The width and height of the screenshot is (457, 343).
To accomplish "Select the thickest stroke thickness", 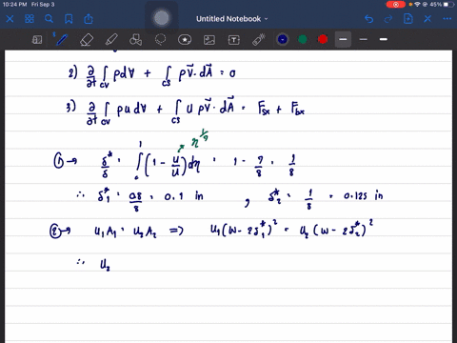I will click(x=384, y=39).
